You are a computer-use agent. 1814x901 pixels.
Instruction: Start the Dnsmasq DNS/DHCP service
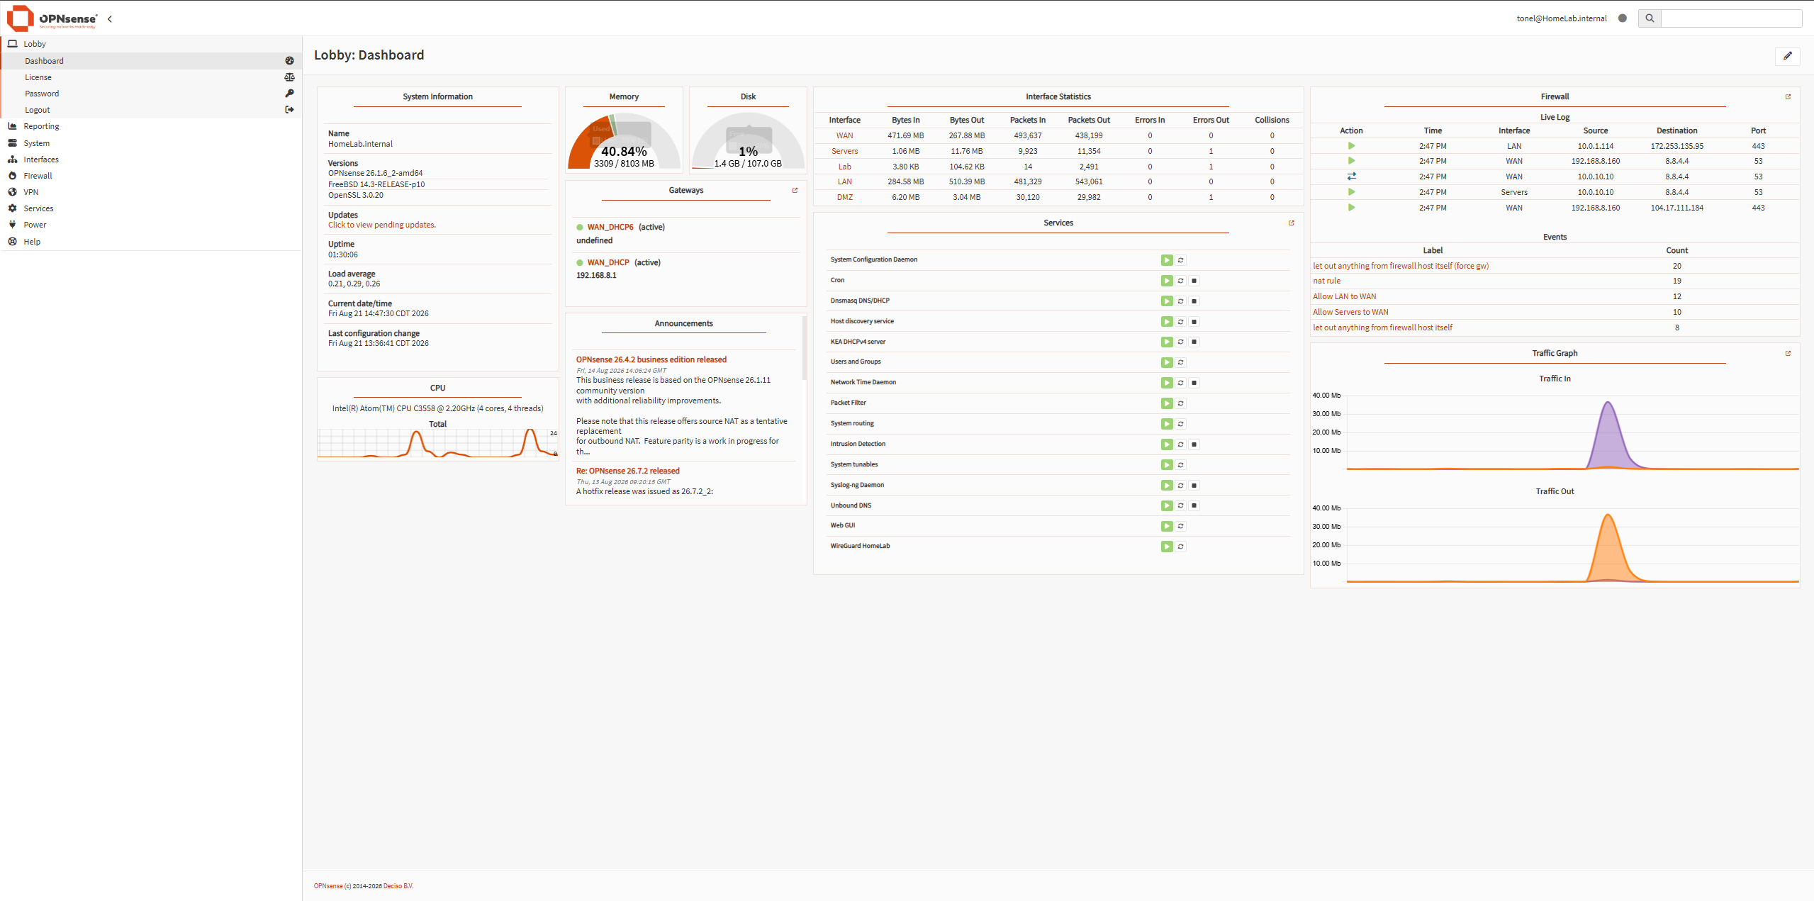(1167, 301)
